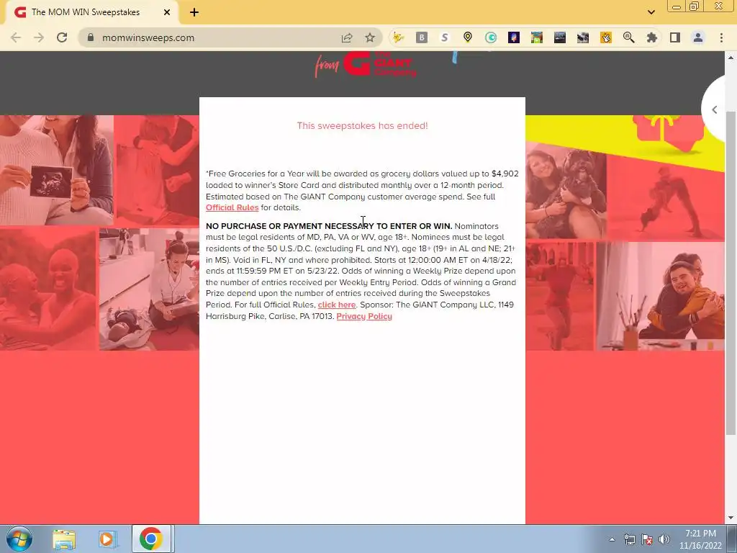
Task: Click the Action Center flag icon
Action: (647, 539)
